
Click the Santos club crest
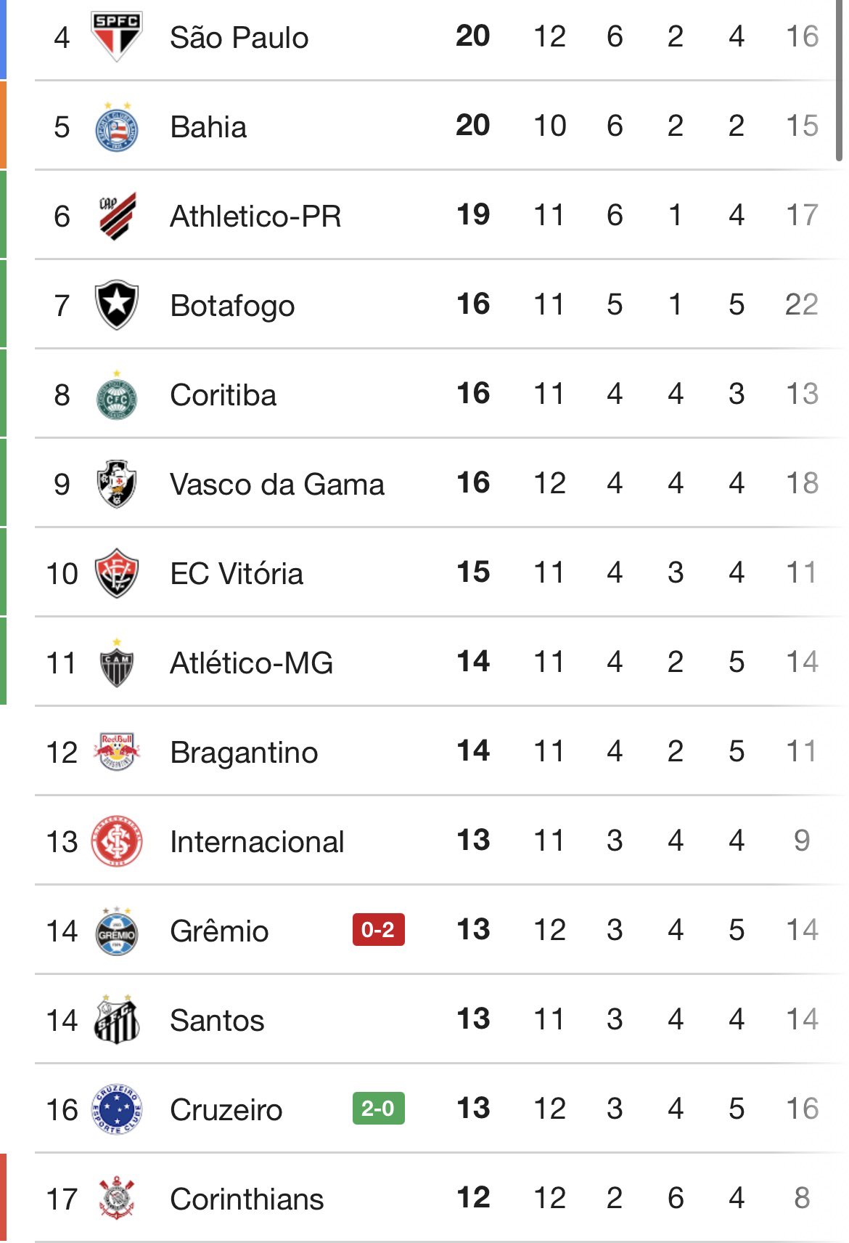116,1020
